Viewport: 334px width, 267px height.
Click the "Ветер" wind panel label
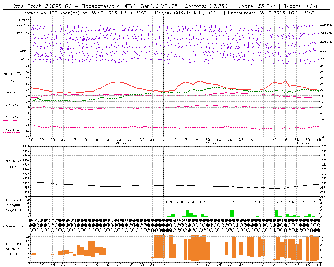coord(24,20)
